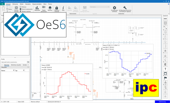Click the R-20kV S-2 voltage chart
Screen dimensions: 170x103
pyautogui.click(x=128, y=61)
